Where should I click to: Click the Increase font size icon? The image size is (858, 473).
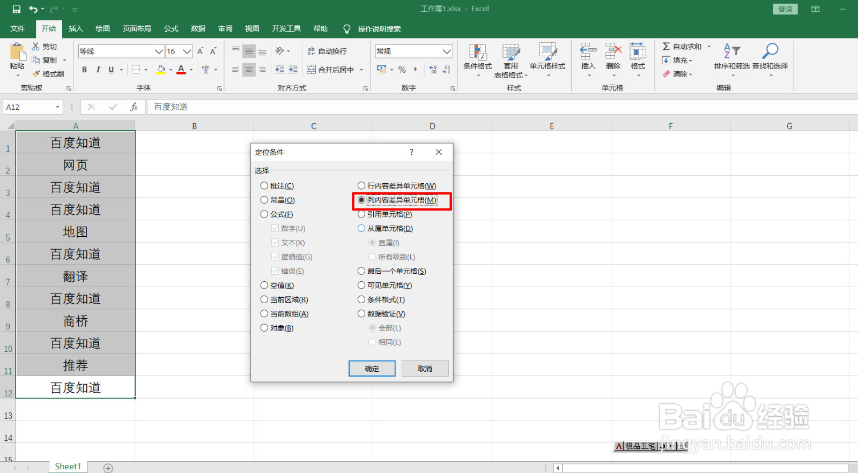(x=200, y=51)
